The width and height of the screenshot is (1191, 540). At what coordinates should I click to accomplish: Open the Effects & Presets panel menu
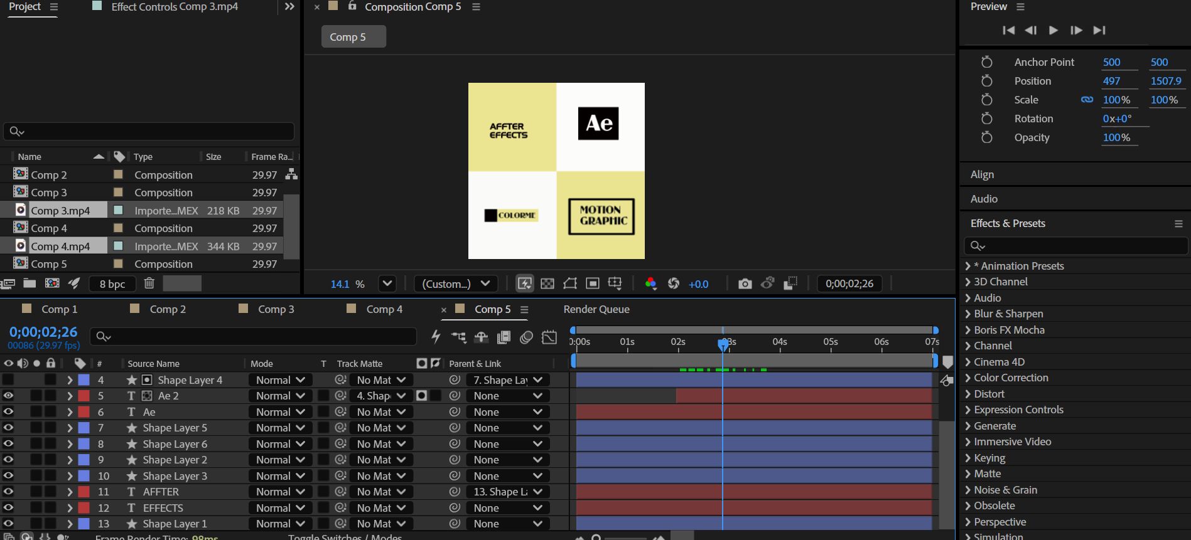1178,224
